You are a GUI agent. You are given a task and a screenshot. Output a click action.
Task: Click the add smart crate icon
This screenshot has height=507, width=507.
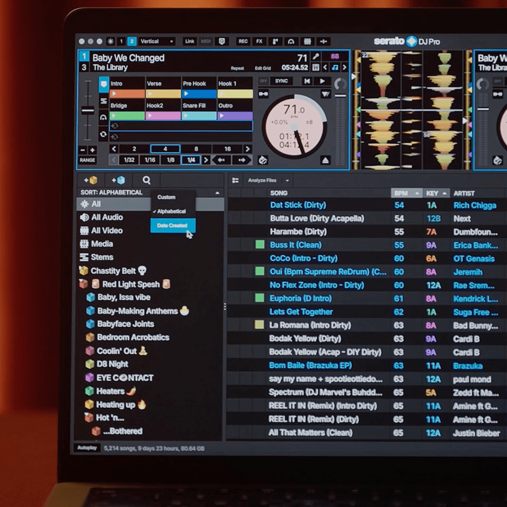coord(118,180)
